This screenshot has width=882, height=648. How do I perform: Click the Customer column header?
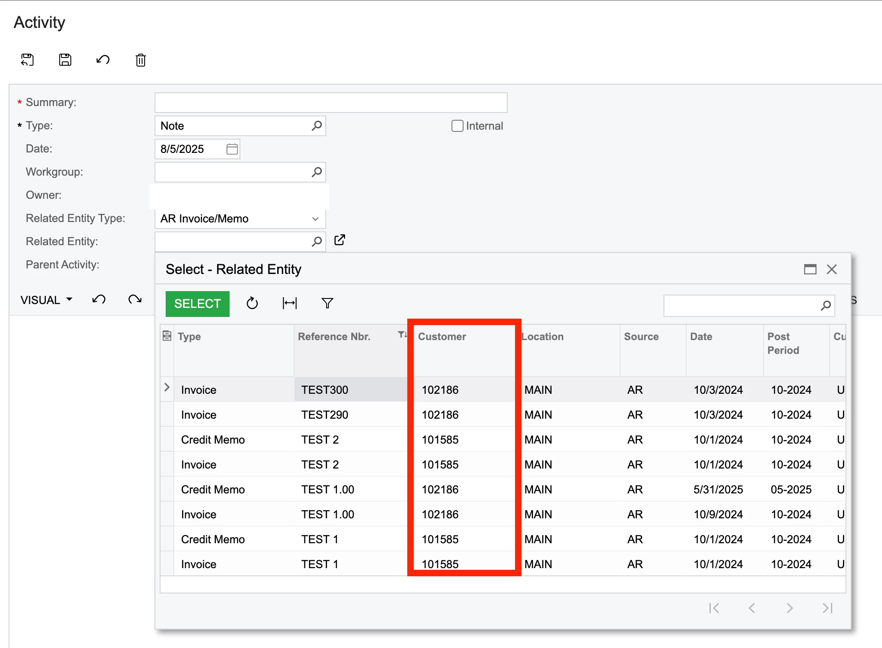click(x=442, y=337)
